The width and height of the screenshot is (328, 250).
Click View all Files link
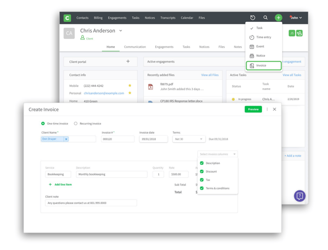[x=210, y=75]
